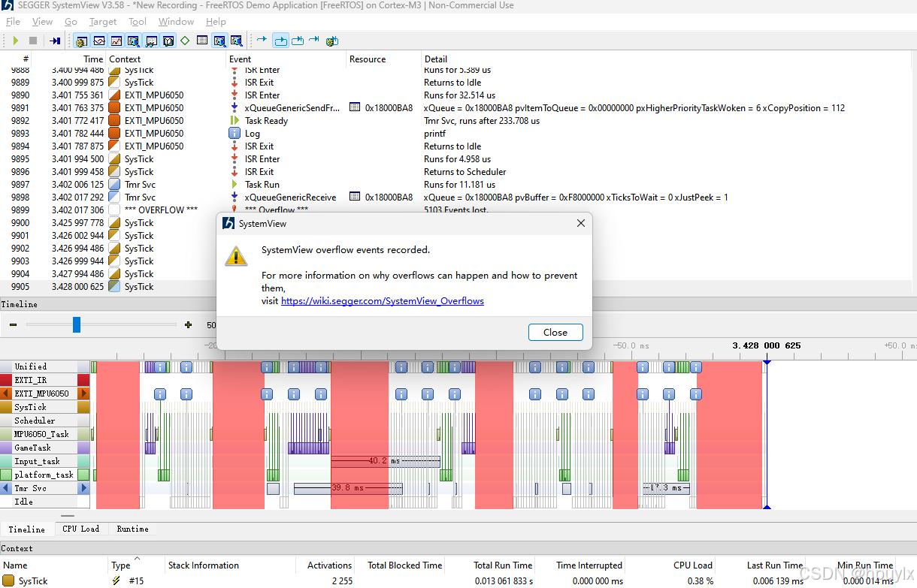Image resolution: width=917 pixels, height=588 pixels.
Task: Close the overflow warning dialog
Action: click(x=555, y=332)
